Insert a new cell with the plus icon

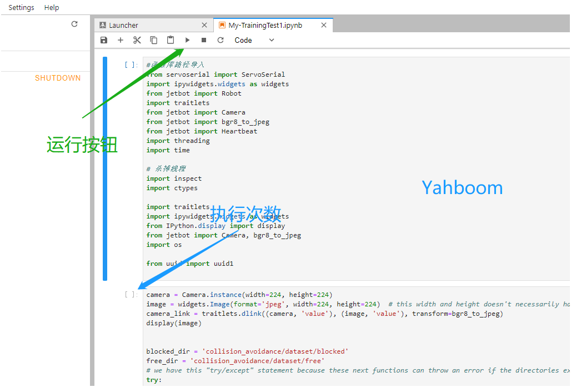point(121,40)
